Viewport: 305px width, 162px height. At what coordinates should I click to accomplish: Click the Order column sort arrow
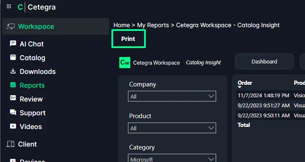(x=240, y=87)
